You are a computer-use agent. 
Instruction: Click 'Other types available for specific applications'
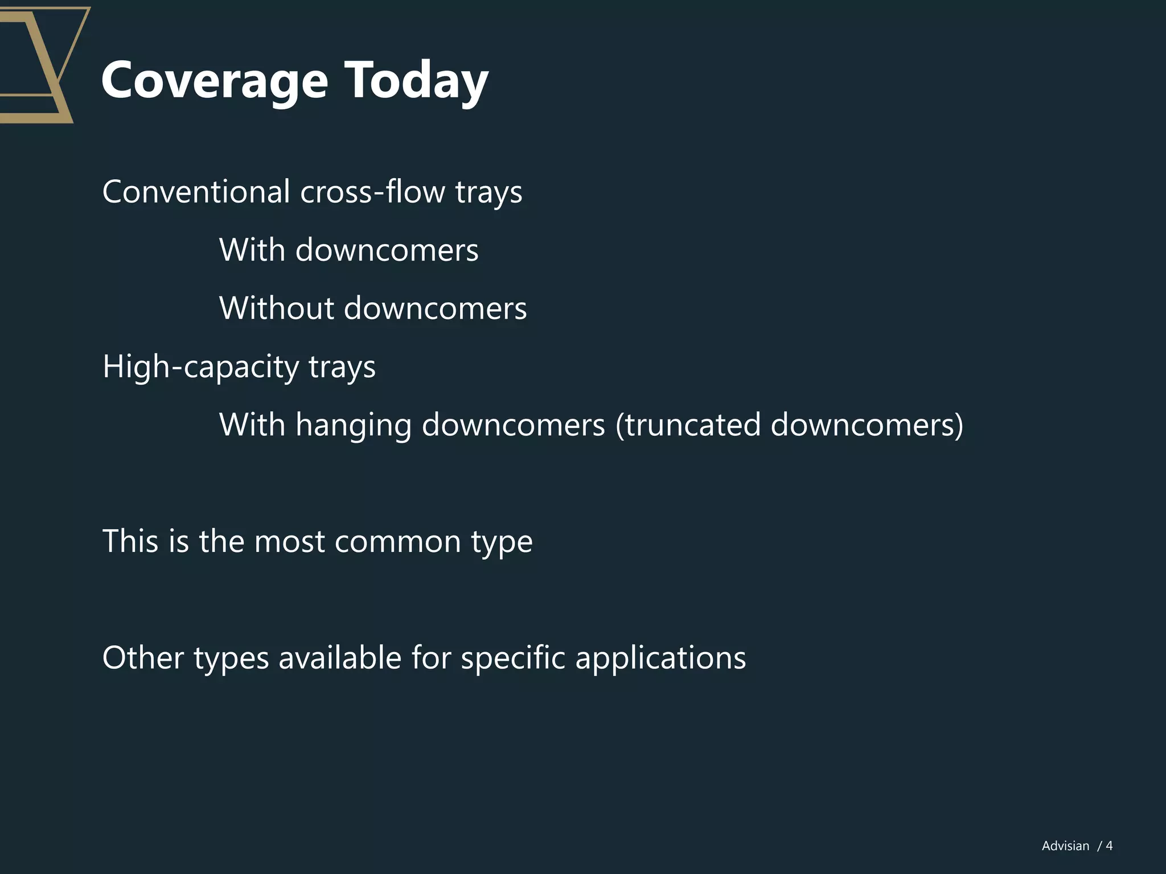(x=424, y=658)
